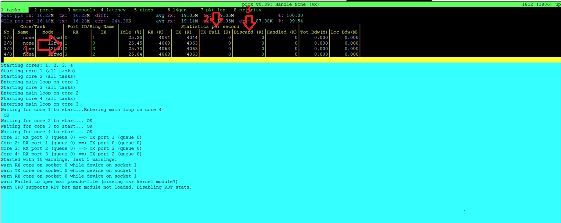The height and width of the screenshot is (223, 561).
Task: Click the 'Discard (K)' column header
Action: click(248, 32)
